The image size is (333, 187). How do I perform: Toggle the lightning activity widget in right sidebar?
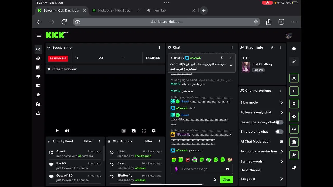coord(294,91)
